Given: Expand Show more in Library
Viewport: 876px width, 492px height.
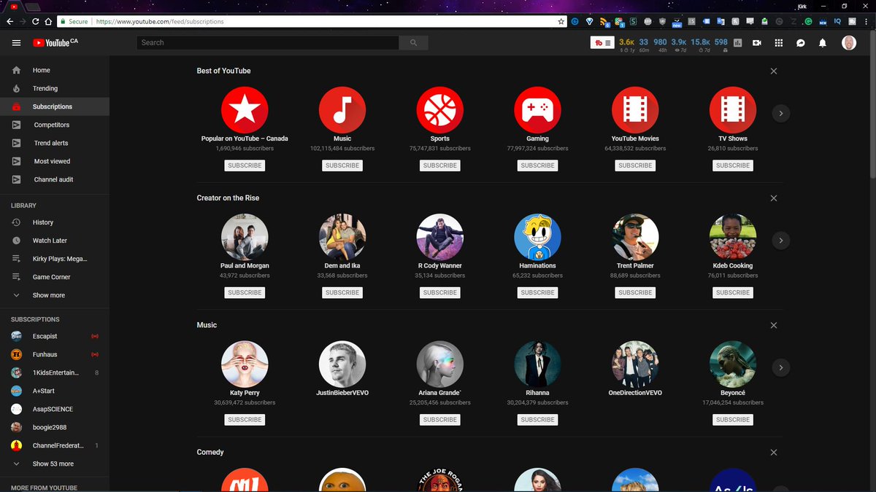Looking at the screenshot, I should (55, 295).
